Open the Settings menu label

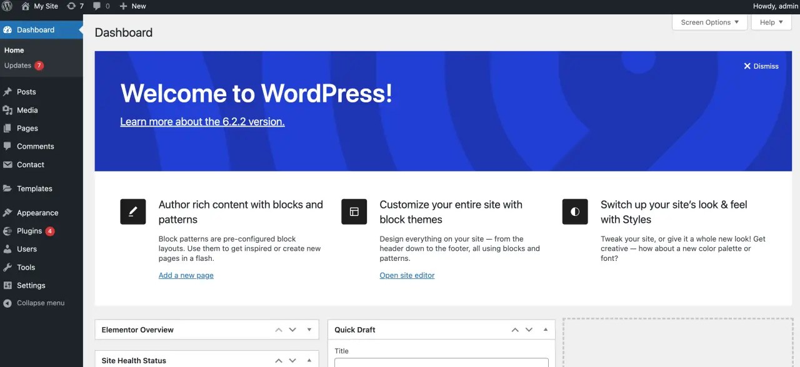31,285
